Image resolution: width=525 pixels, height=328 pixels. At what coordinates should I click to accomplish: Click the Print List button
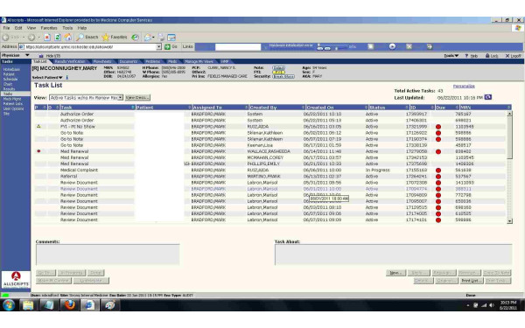(471, 281)
